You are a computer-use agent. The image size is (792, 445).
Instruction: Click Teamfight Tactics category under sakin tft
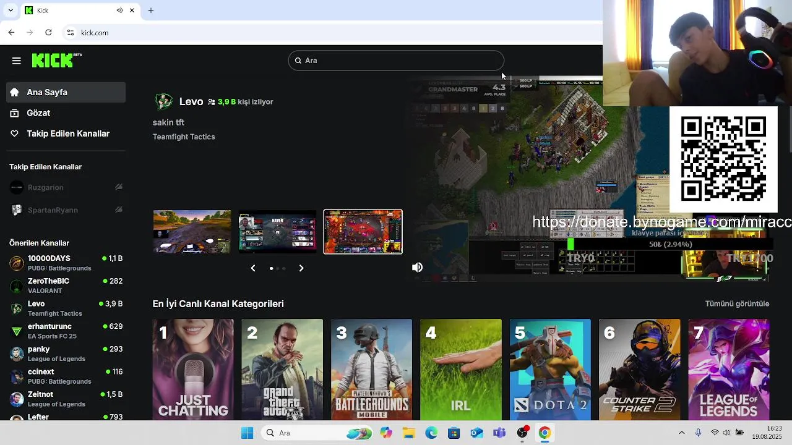184,137
